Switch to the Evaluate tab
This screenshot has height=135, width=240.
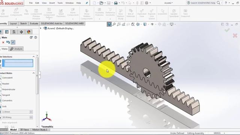(34, 24)
